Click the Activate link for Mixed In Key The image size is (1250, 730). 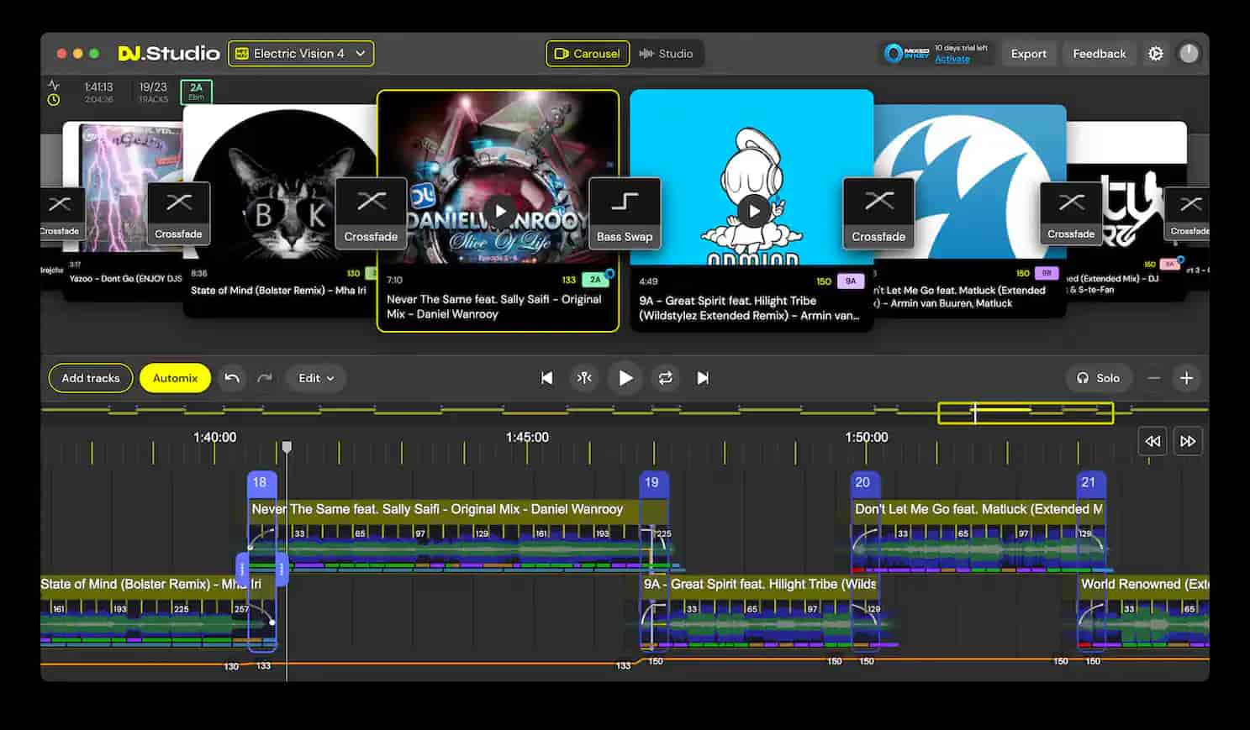click(952, 59)
